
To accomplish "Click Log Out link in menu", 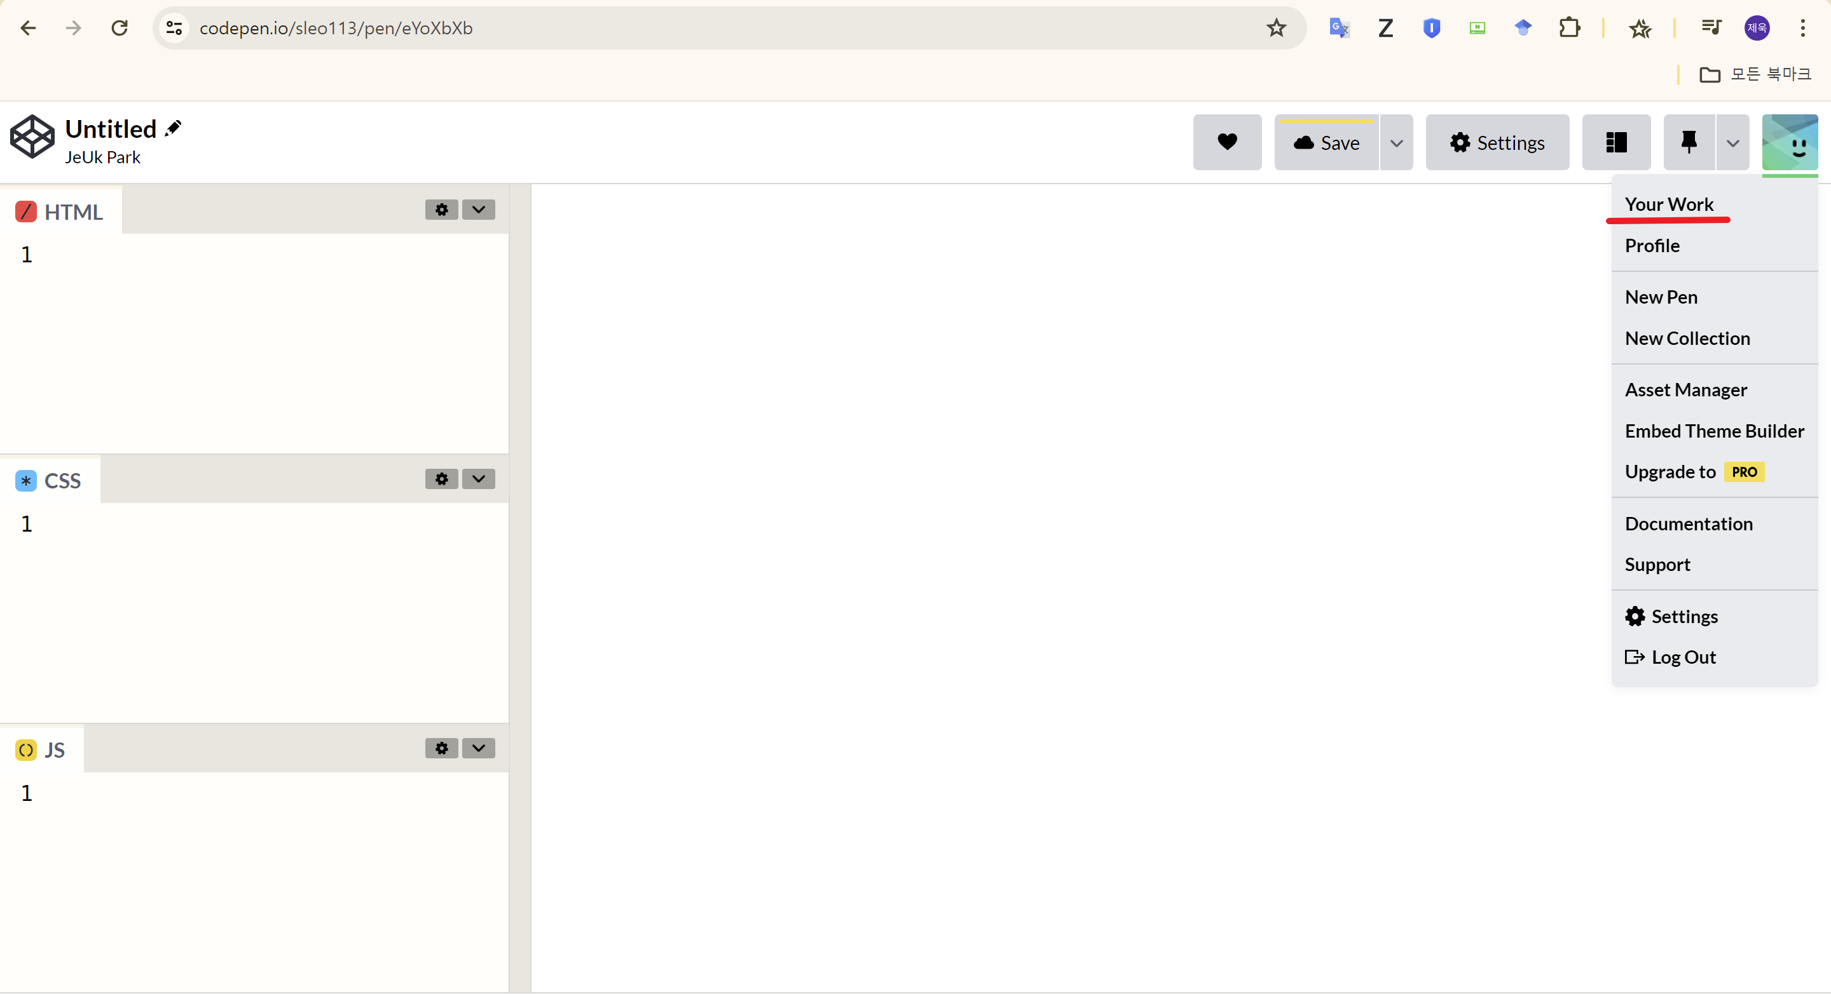I will [x=1682, y=657].
